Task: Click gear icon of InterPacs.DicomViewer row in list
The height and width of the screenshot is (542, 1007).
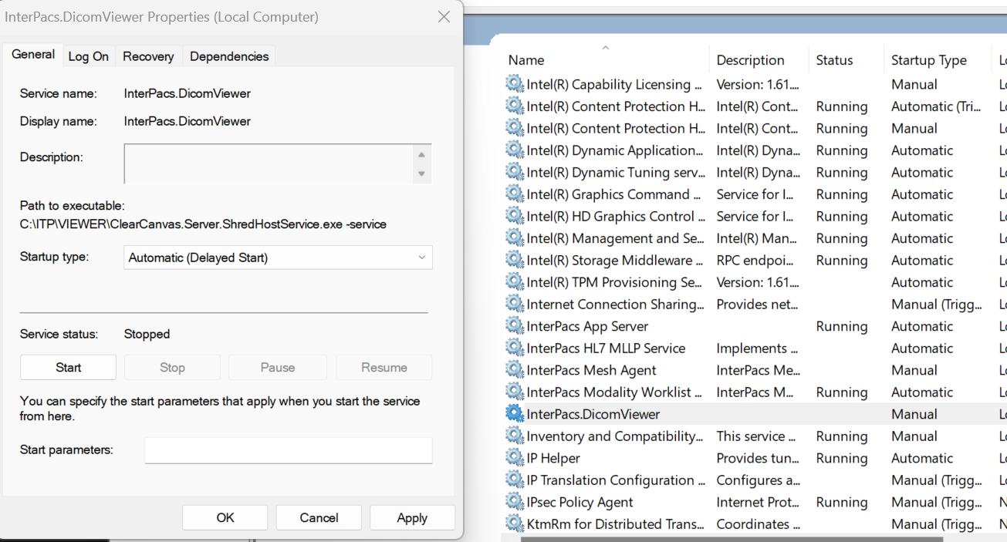Action: (x=515, y=414)
